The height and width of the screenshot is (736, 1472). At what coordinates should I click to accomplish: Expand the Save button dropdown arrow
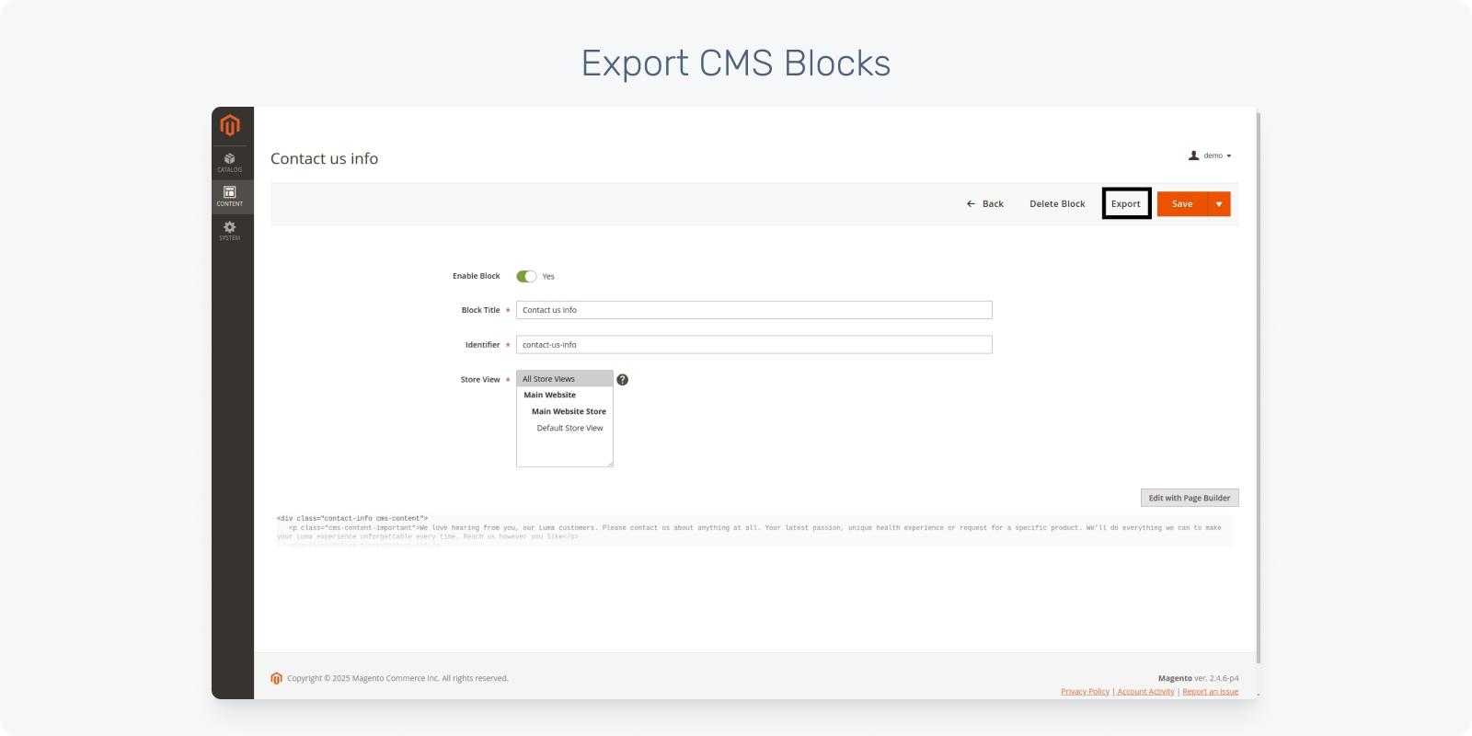(x=1219, y=204)
